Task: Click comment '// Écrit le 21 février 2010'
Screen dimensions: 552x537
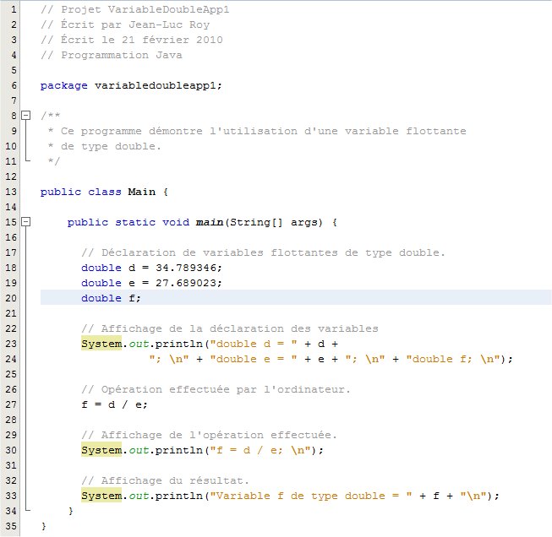Action: point(132,40)
